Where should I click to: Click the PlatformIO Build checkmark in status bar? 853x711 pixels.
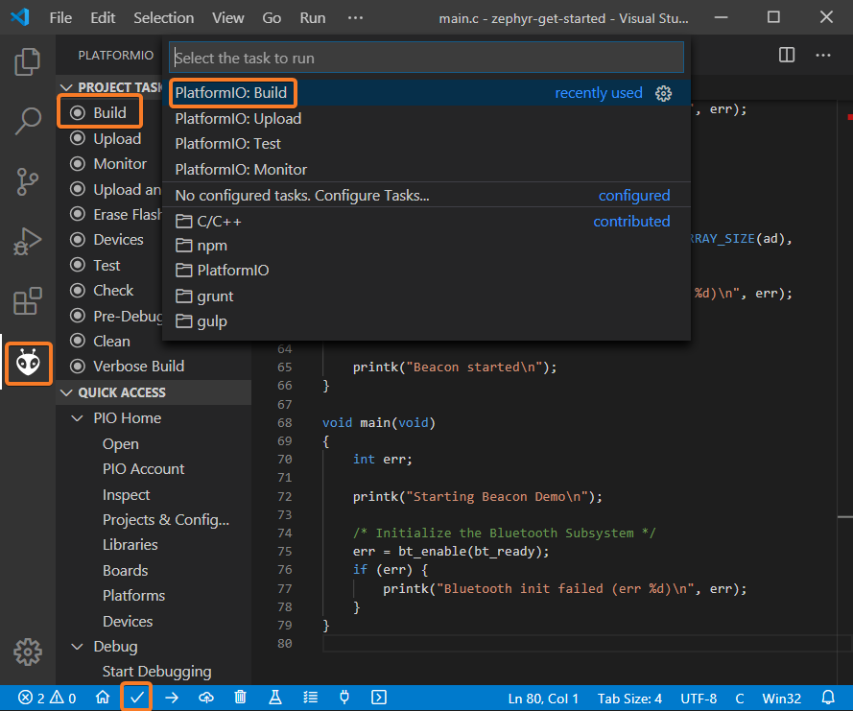pyautogui.click(x=136, y=698)
